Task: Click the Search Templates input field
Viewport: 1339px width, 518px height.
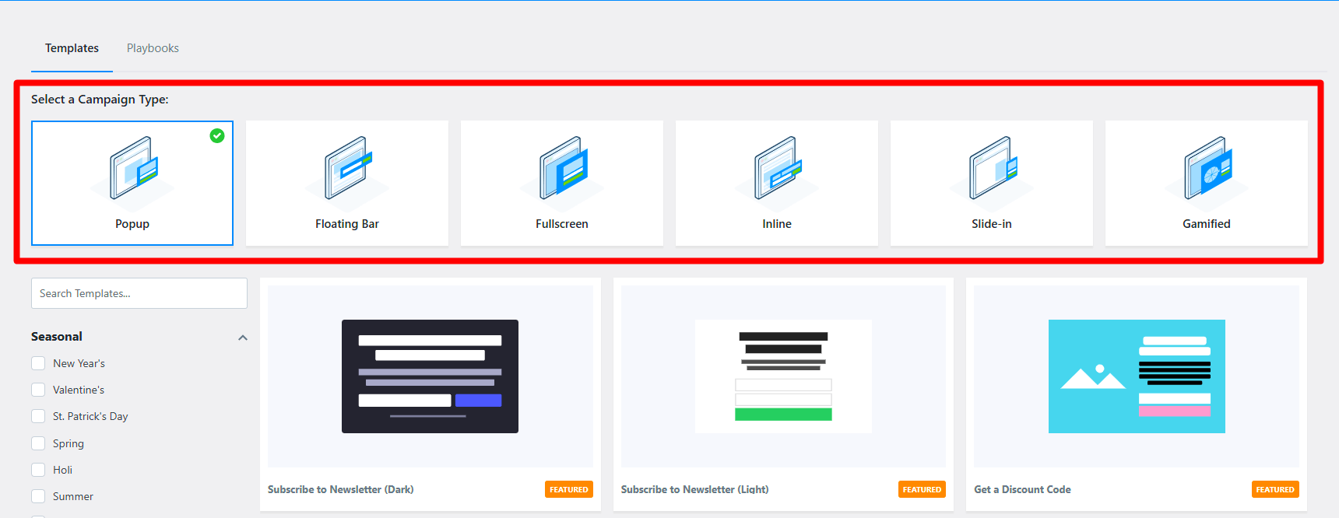Action: click(139, 293)
